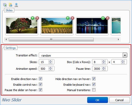The image size is (132, 105).
Task: Open green arrow menu on city skyline slide
Action: pos(103,18)
